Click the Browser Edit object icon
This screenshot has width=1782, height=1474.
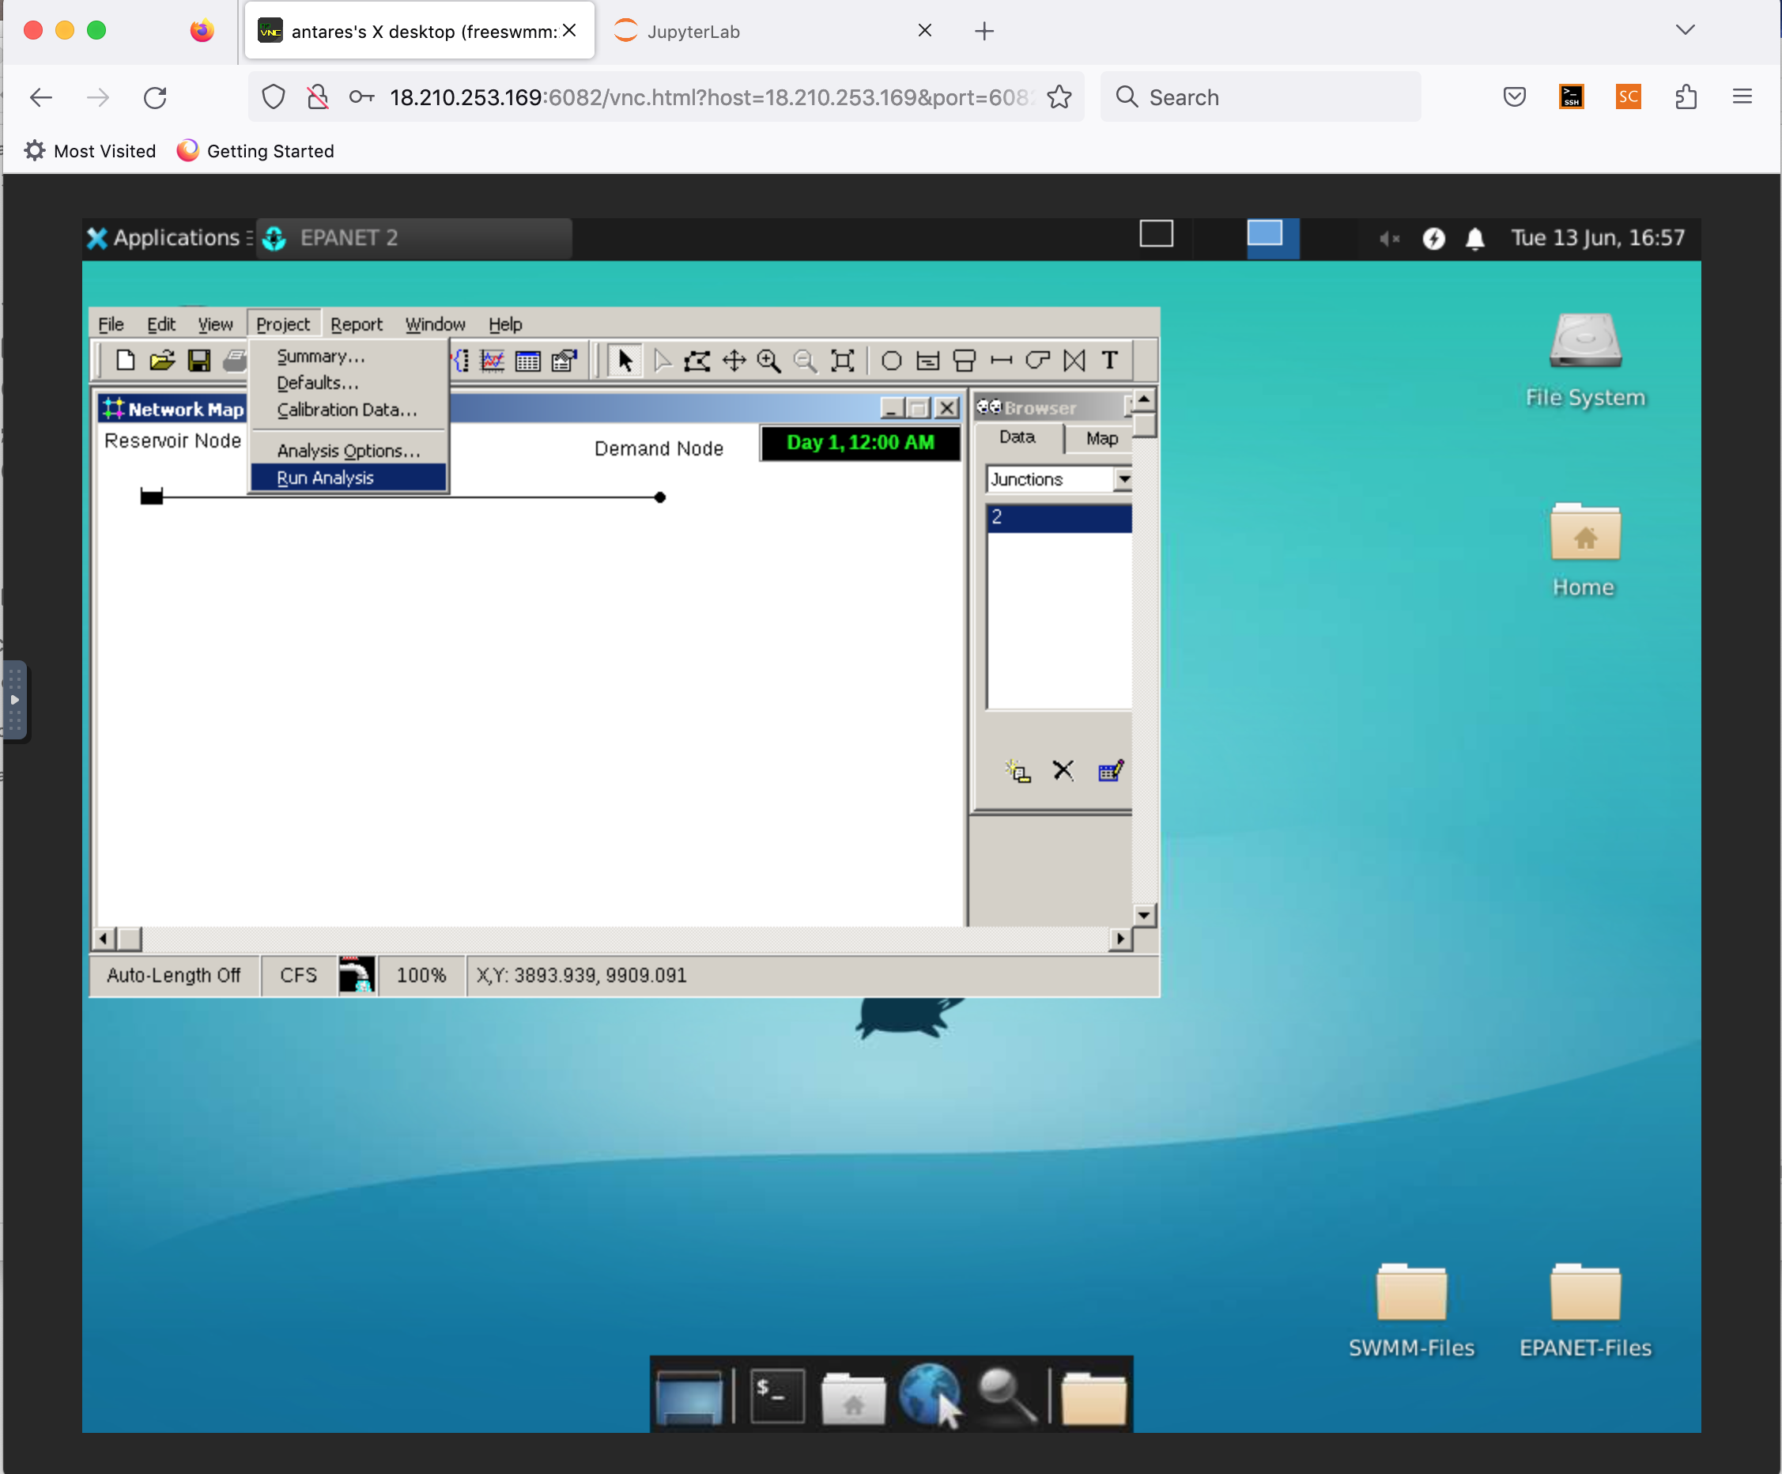[1111, 770]
